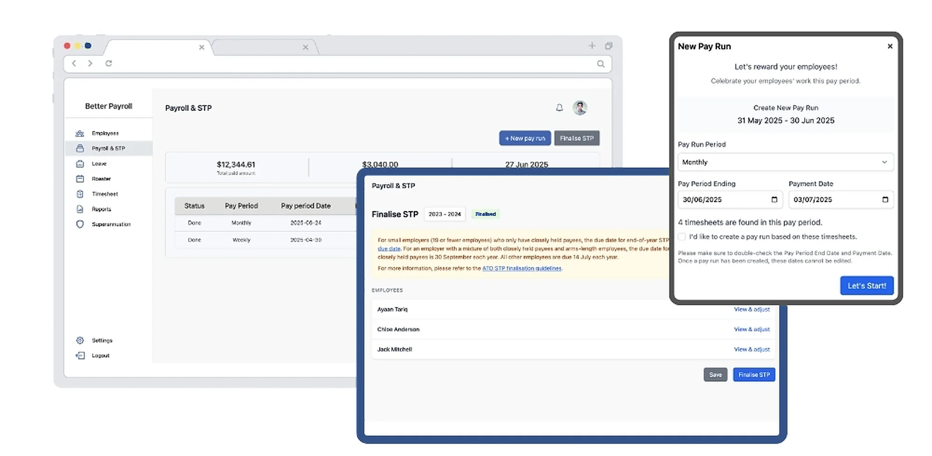
Task: Click the browser windows stack icon
Action: tap(608, 46)
